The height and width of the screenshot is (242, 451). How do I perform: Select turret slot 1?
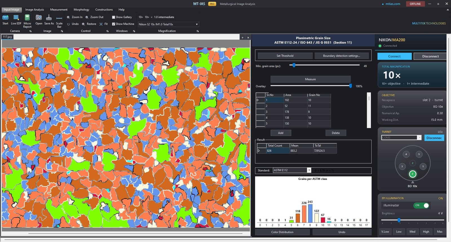tap(423, 166)
